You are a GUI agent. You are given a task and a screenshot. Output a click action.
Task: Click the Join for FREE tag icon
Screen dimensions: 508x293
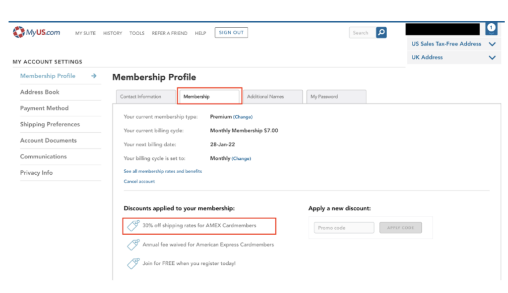coord(133,263)
